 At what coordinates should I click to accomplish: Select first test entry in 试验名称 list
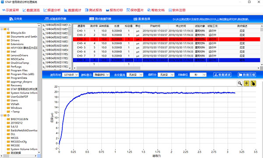pyautogui.click(x=55, y=25)
